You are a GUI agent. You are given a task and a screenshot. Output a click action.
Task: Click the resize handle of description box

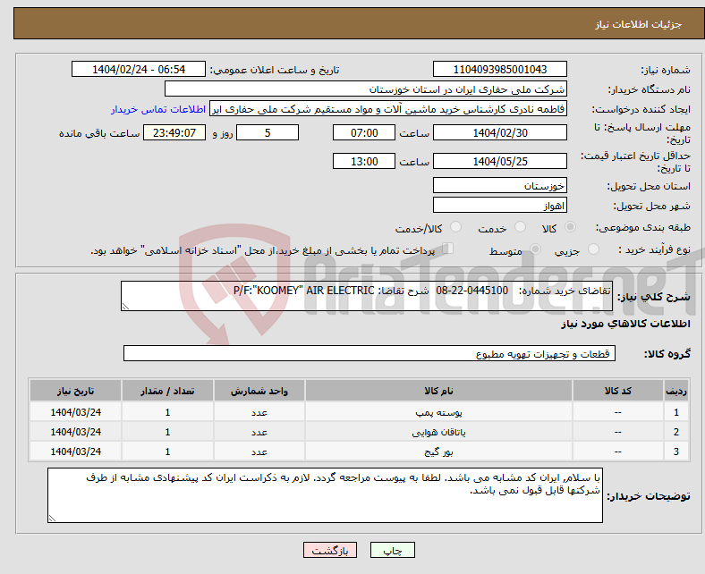pyautogui.click(x=125, y=307)
